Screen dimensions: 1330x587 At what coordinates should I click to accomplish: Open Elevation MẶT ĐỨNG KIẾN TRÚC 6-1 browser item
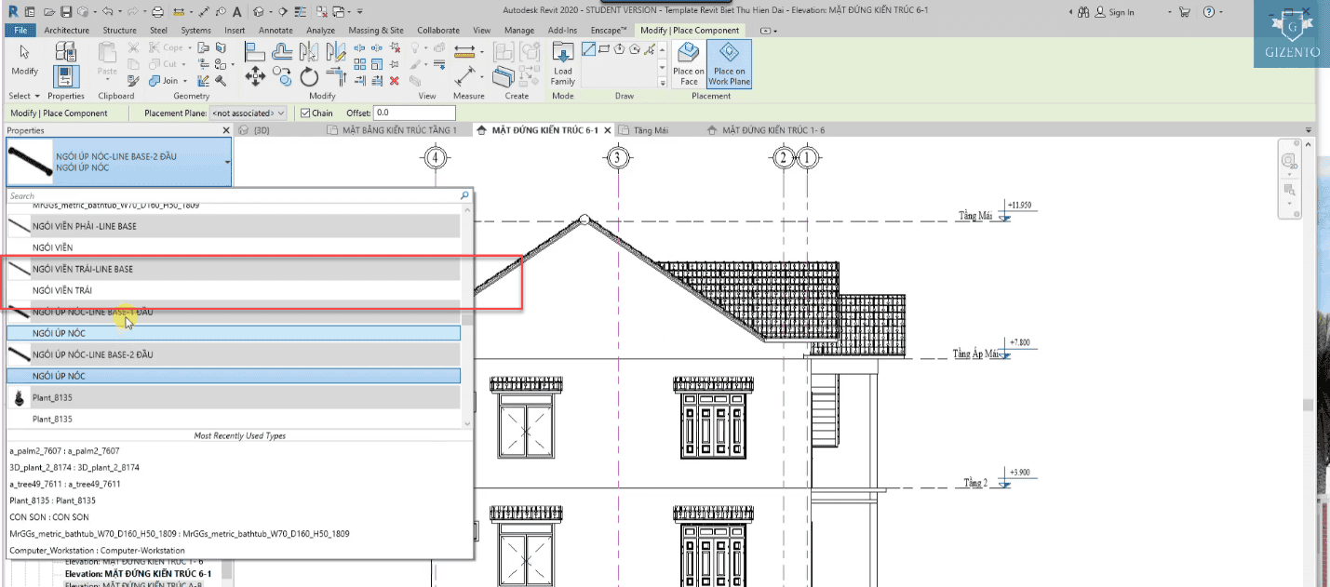[x=138, y=574]
